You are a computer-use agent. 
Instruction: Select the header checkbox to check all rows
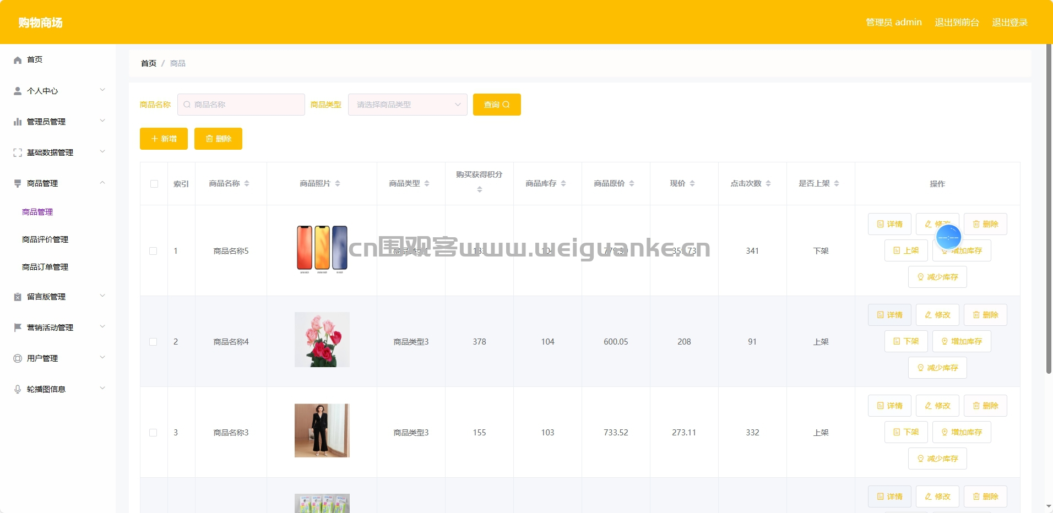[x=154, y=184]
